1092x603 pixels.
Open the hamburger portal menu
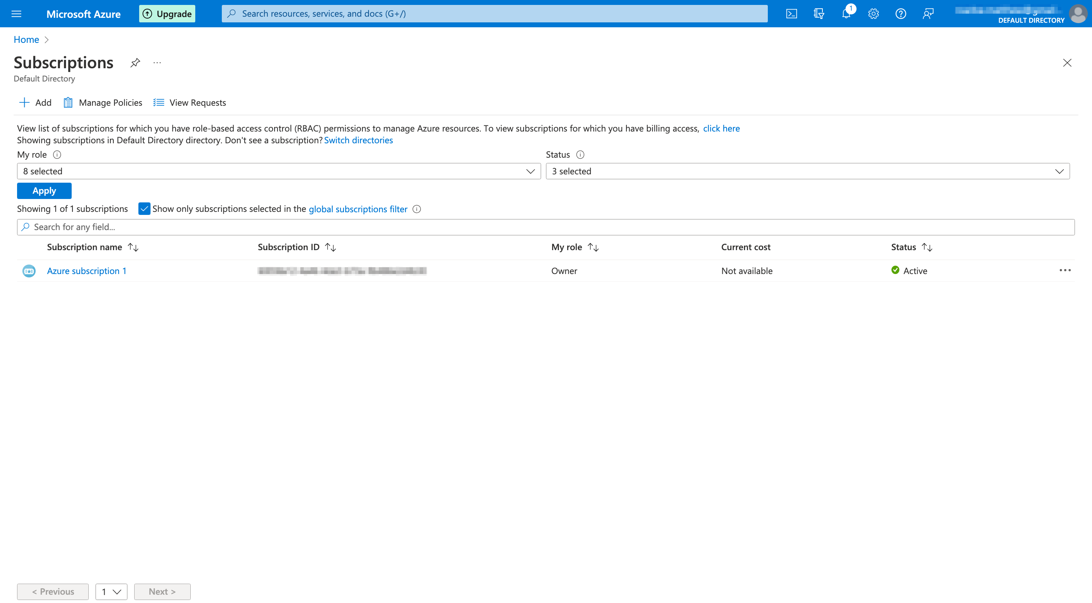16,14
